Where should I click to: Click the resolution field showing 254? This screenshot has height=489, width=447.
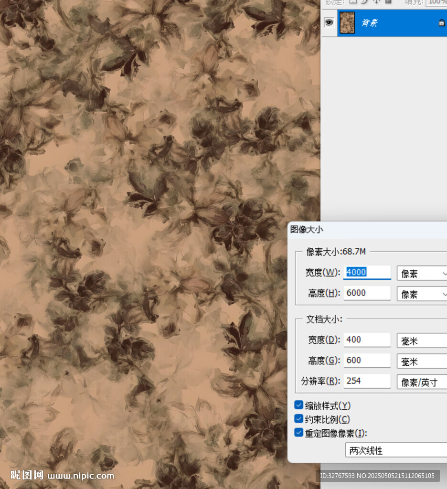pyautogui.click(x=367, y=381)
